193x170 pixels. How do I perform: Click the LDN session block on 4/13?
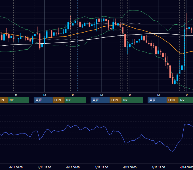173,100
